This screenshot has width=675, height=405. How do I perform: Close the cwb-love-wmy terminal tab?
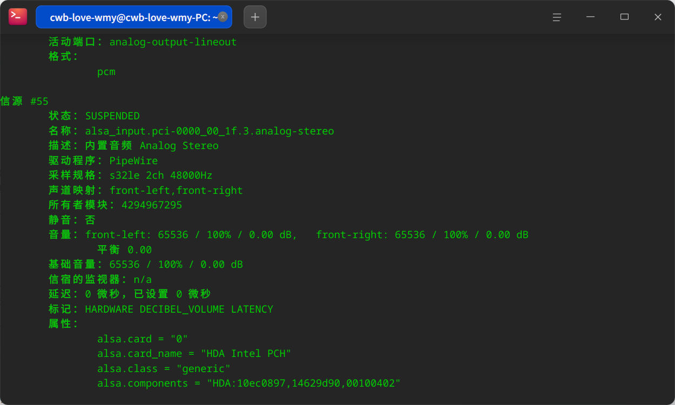222,17
